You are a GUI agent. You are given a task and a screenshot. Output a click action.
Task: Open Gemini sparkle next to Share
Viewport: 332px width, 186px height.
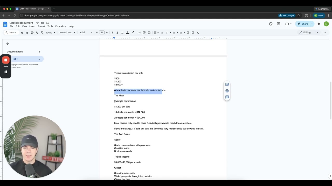point(319,24)
